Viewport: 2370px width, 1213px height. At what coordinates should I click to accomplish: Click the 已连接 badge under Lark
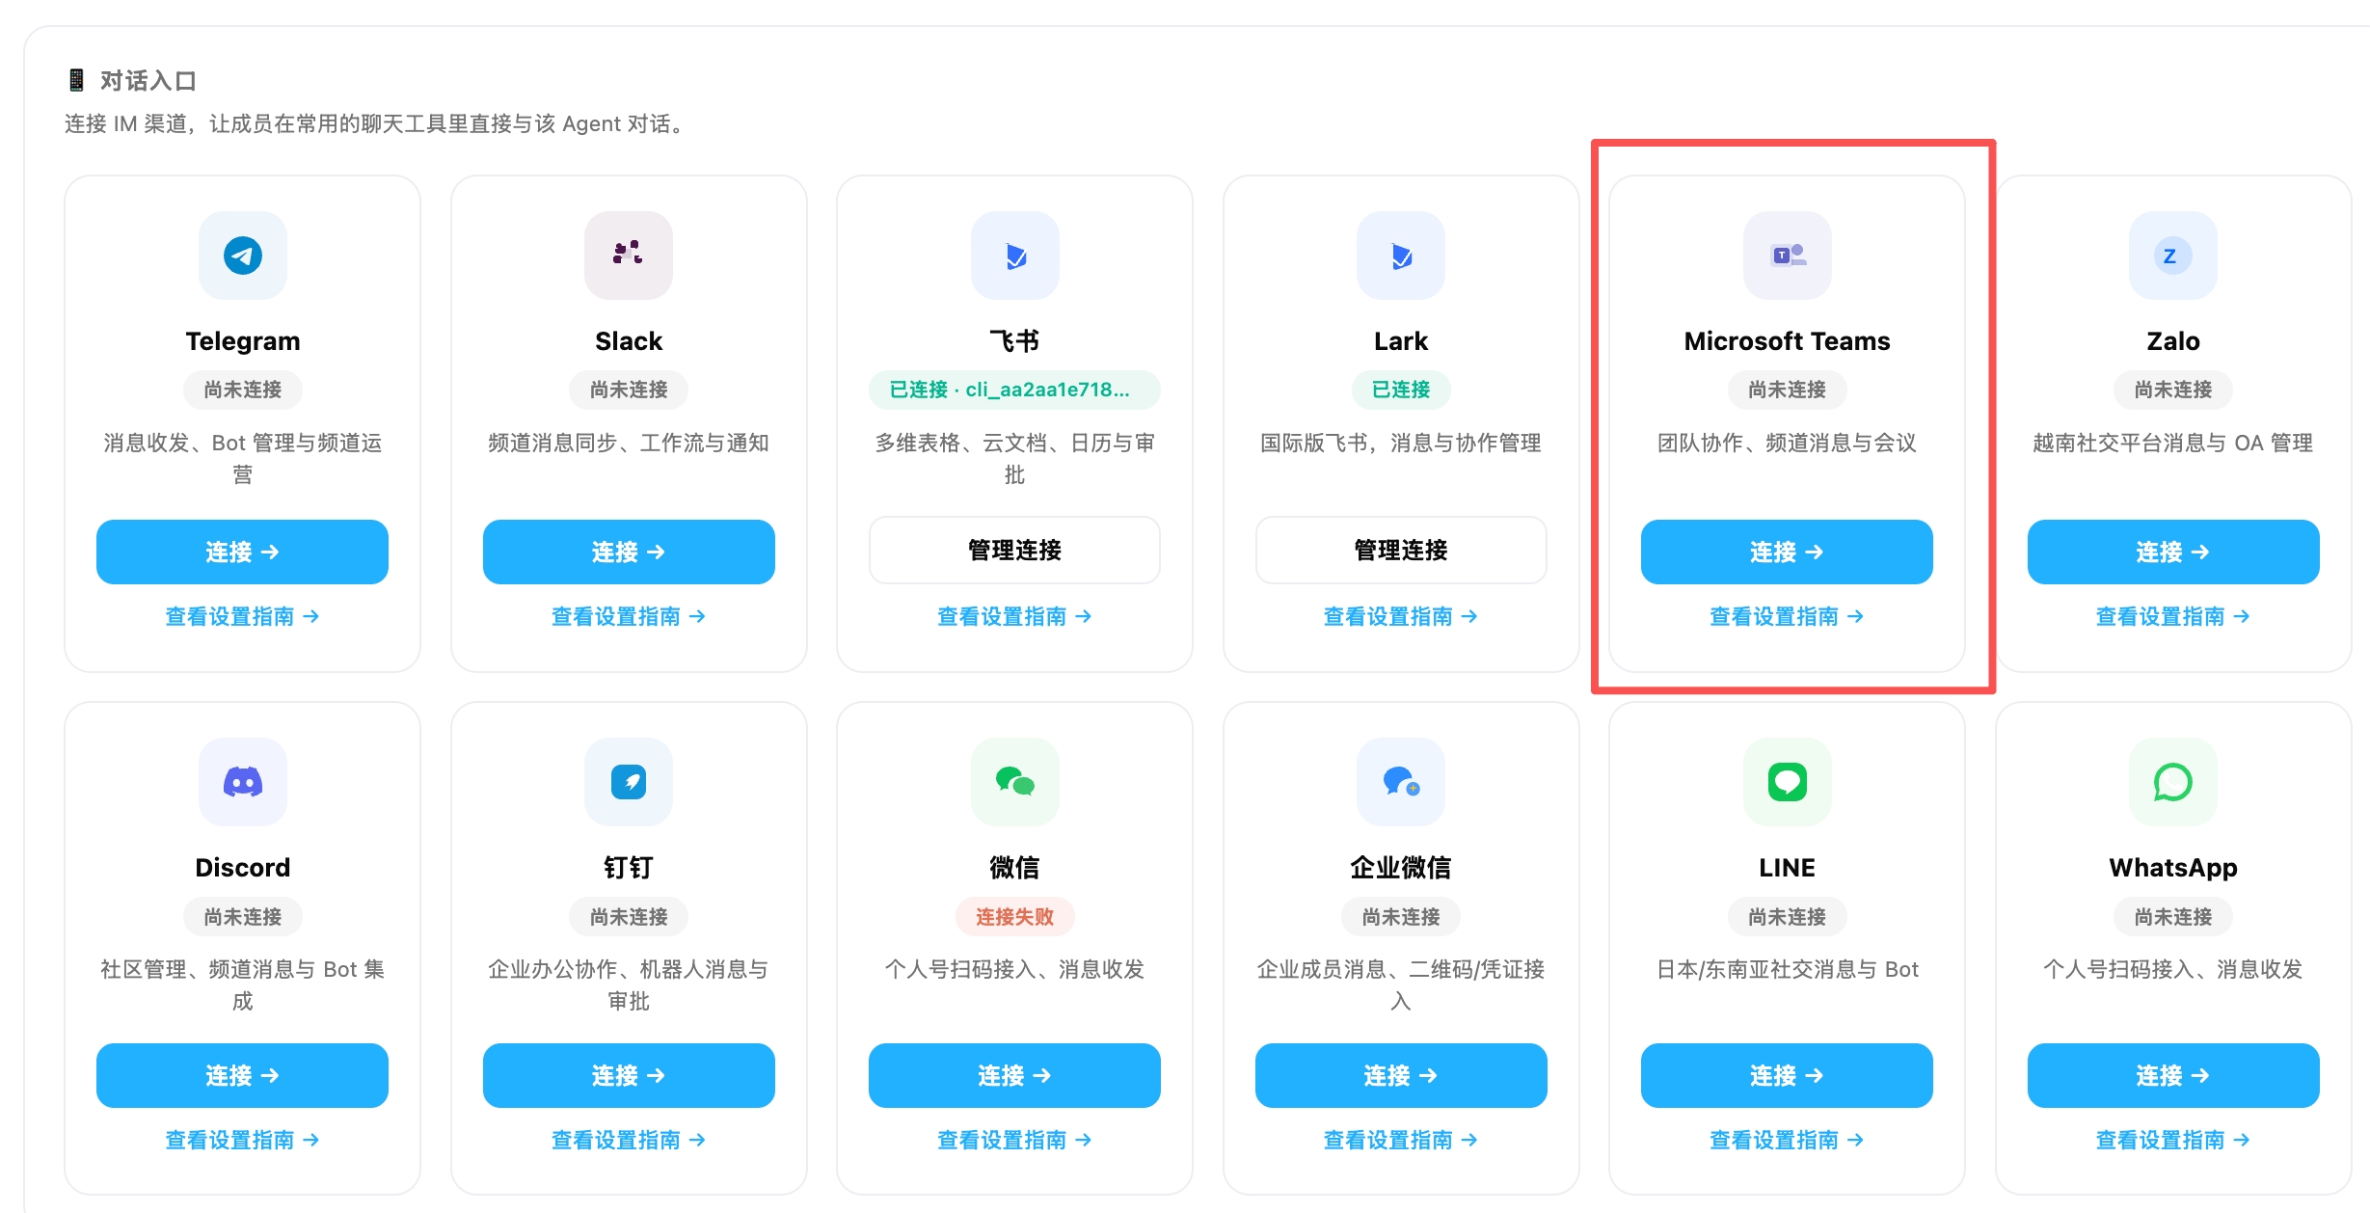point(1401,390)
